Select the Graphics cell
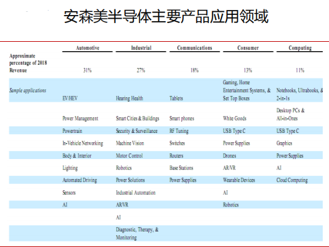This screenshot has height=247, width=329. (x=284, y=143)
